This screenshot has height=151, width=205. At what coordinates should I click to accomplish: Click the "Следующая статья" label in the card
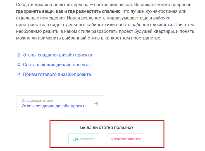(38, 101)
